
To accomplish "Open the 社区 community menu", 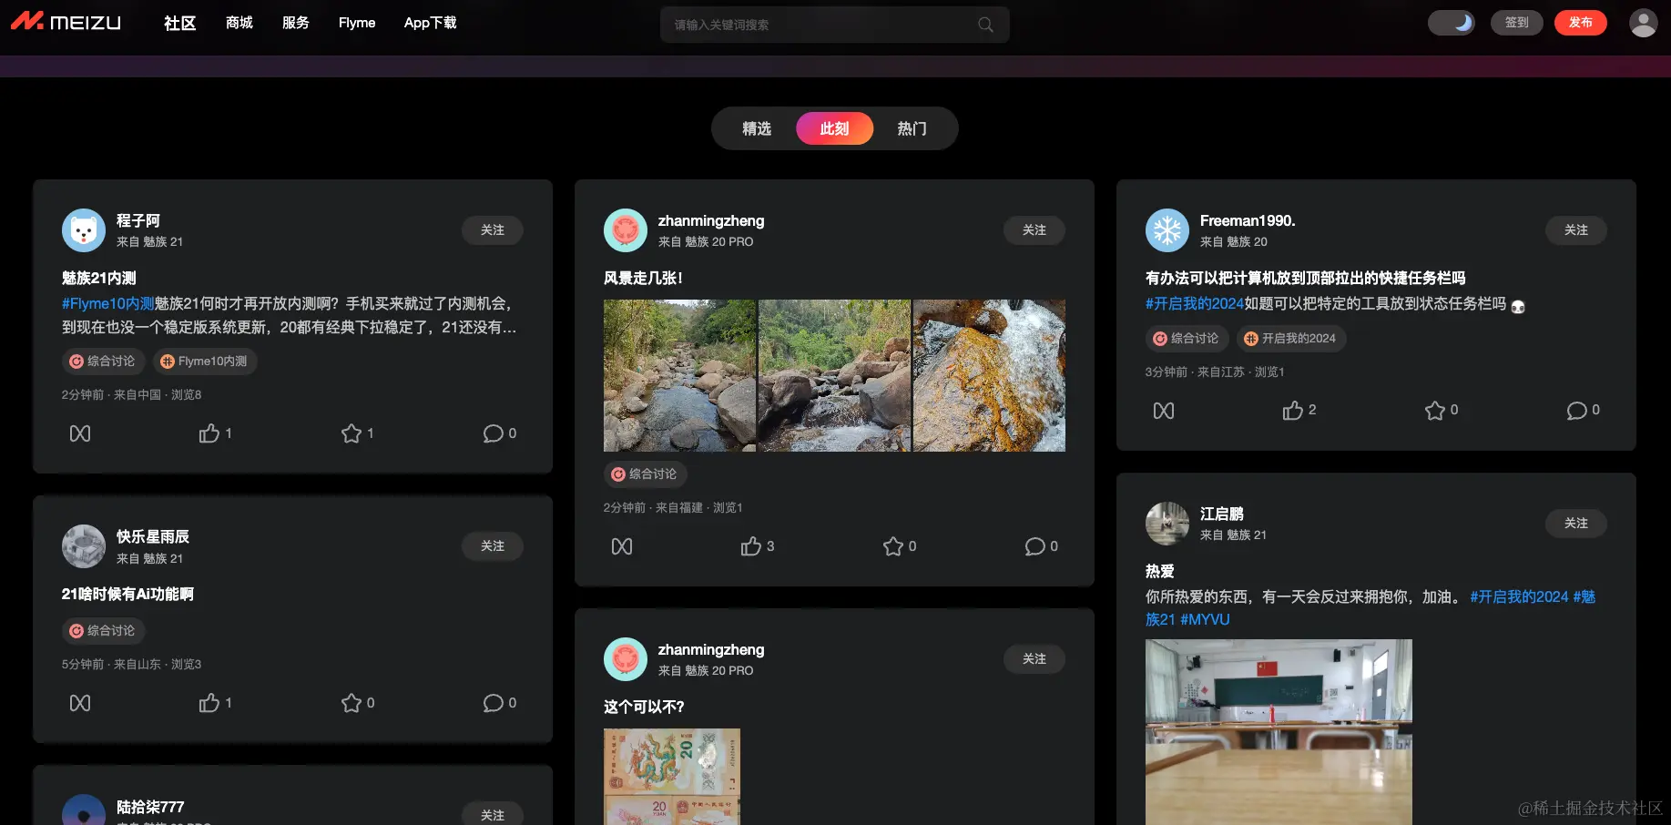I will click(x=179, y=23).
